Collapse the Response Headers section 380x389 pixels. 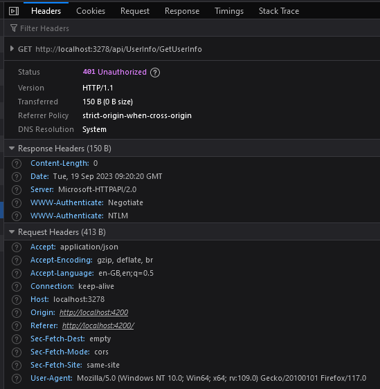click(x=12, y=148)
